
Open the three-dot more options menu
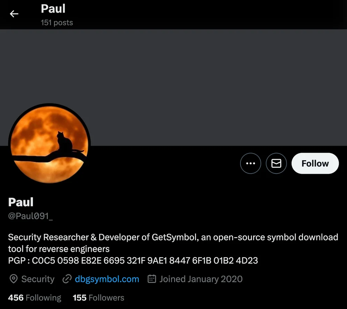251,163
